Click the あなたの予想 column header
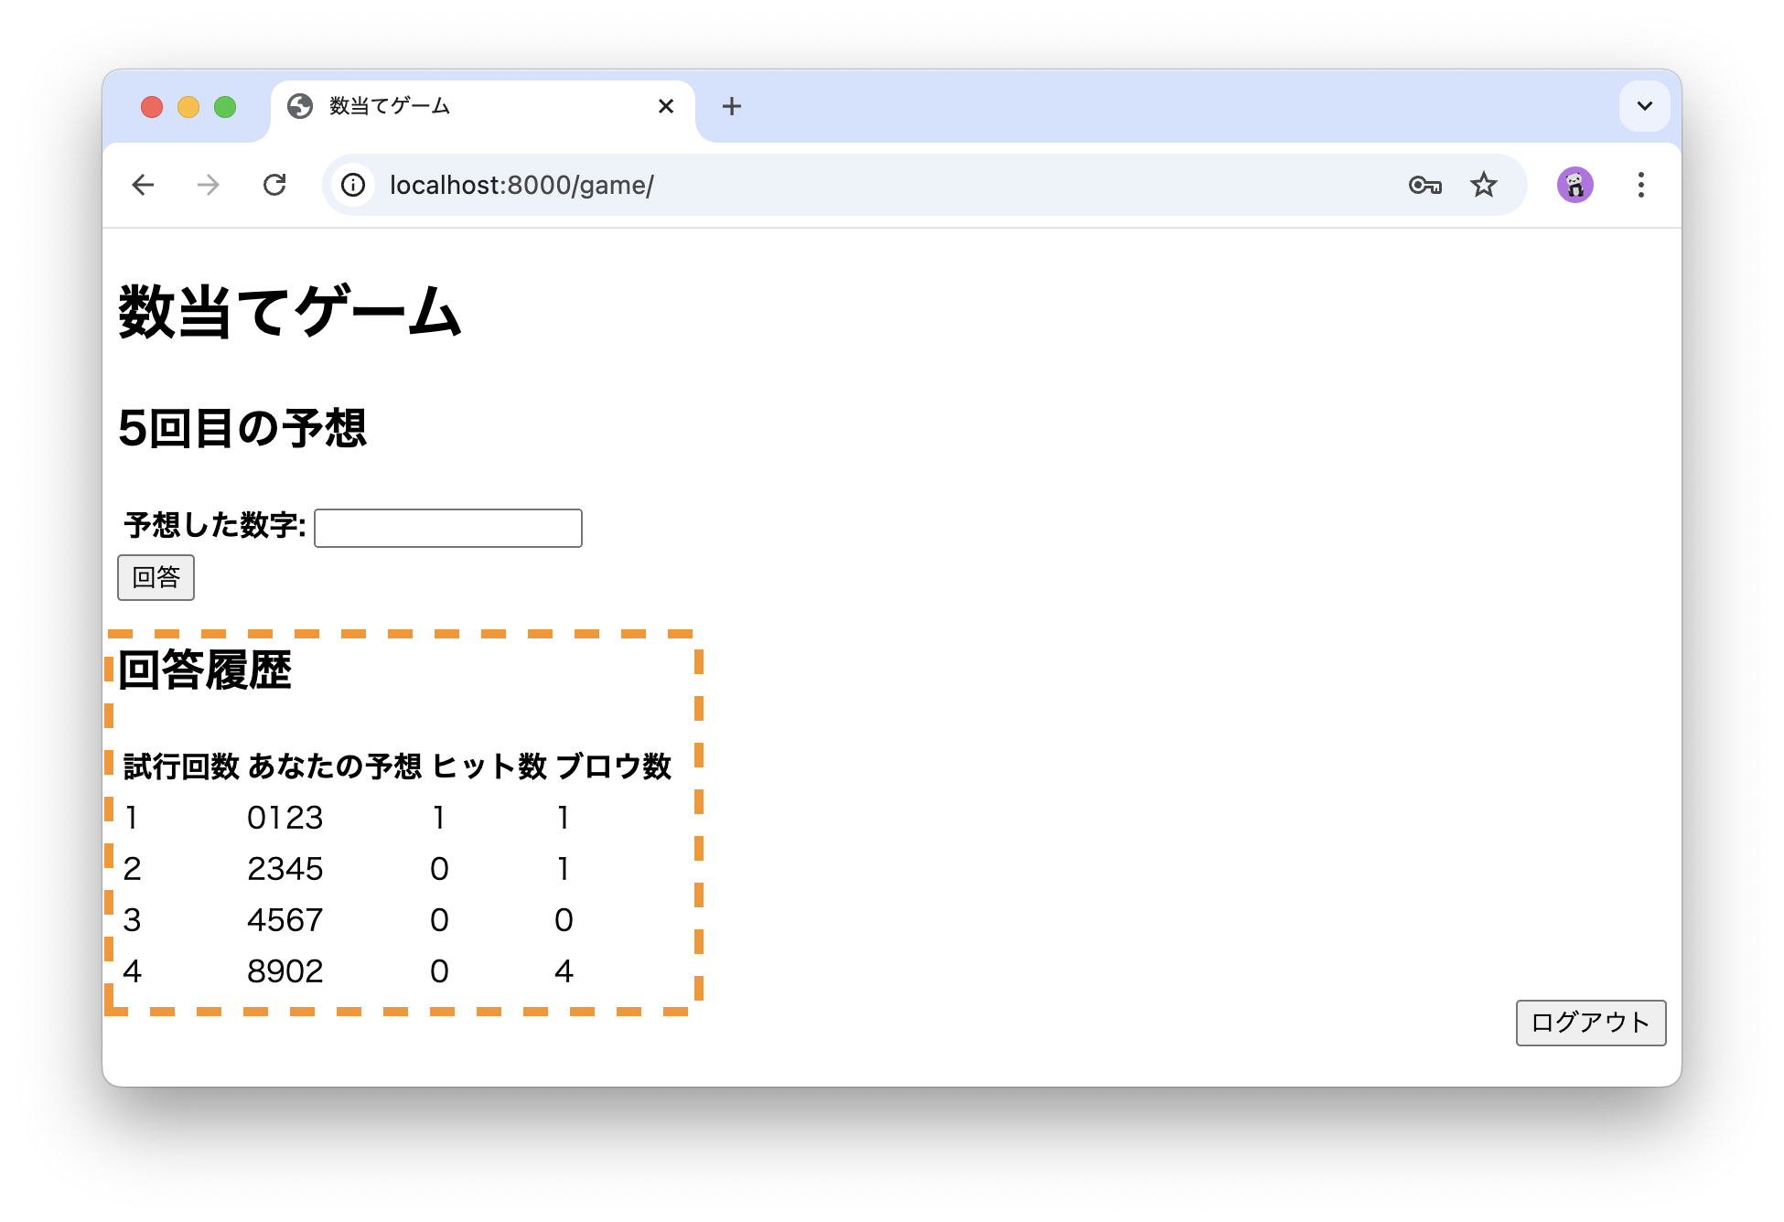 [334, 766]
